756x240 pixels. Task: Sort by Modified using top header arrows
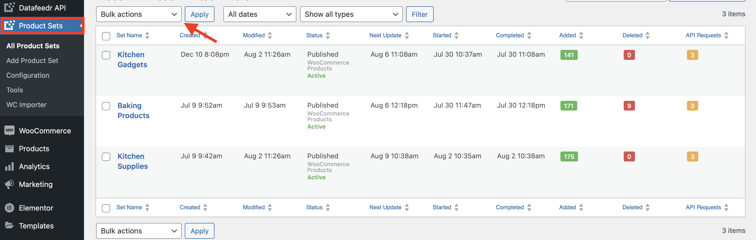270,35
